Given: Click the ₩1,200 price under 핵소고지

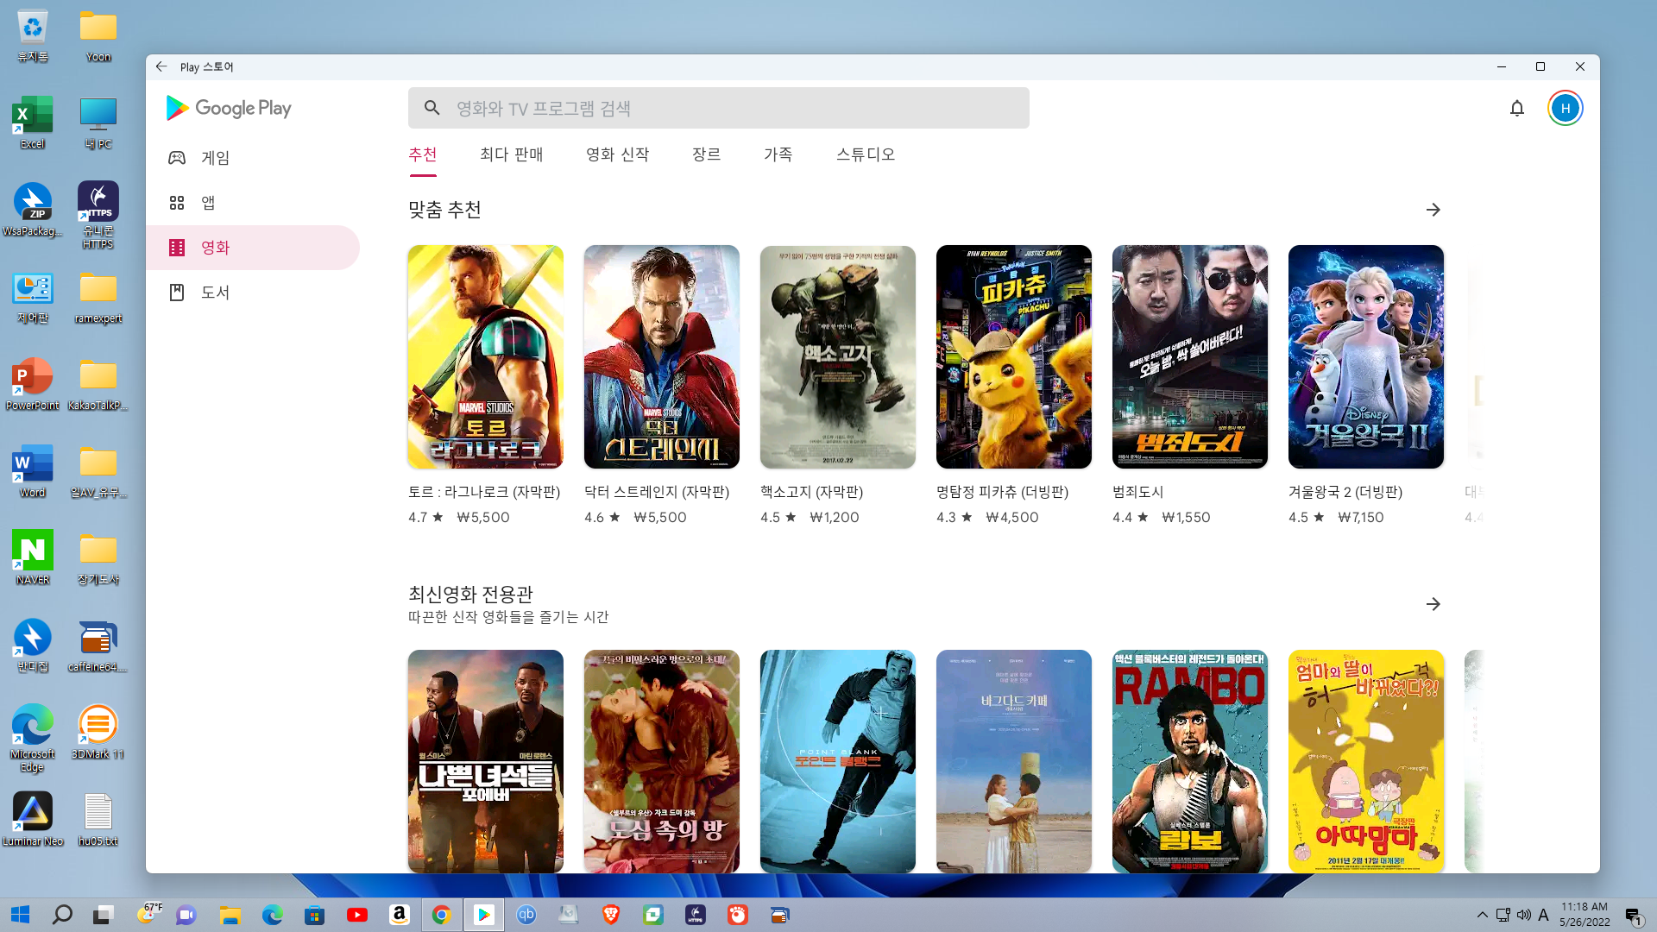Looking at the screenshot, I should pos(834,518).
